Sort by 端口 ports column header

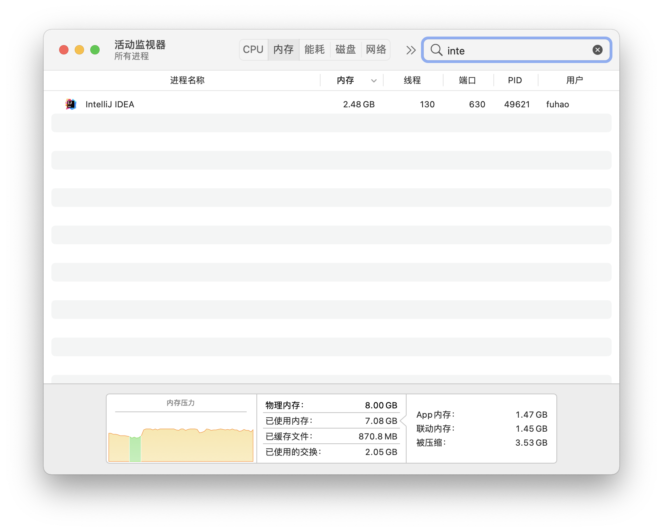click(x=467, y=80)
